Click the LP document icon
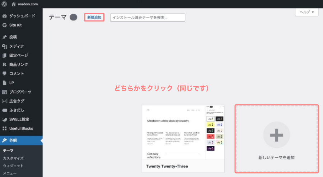The height and width of the screenshot is (177, 323). tap(5, 83)
